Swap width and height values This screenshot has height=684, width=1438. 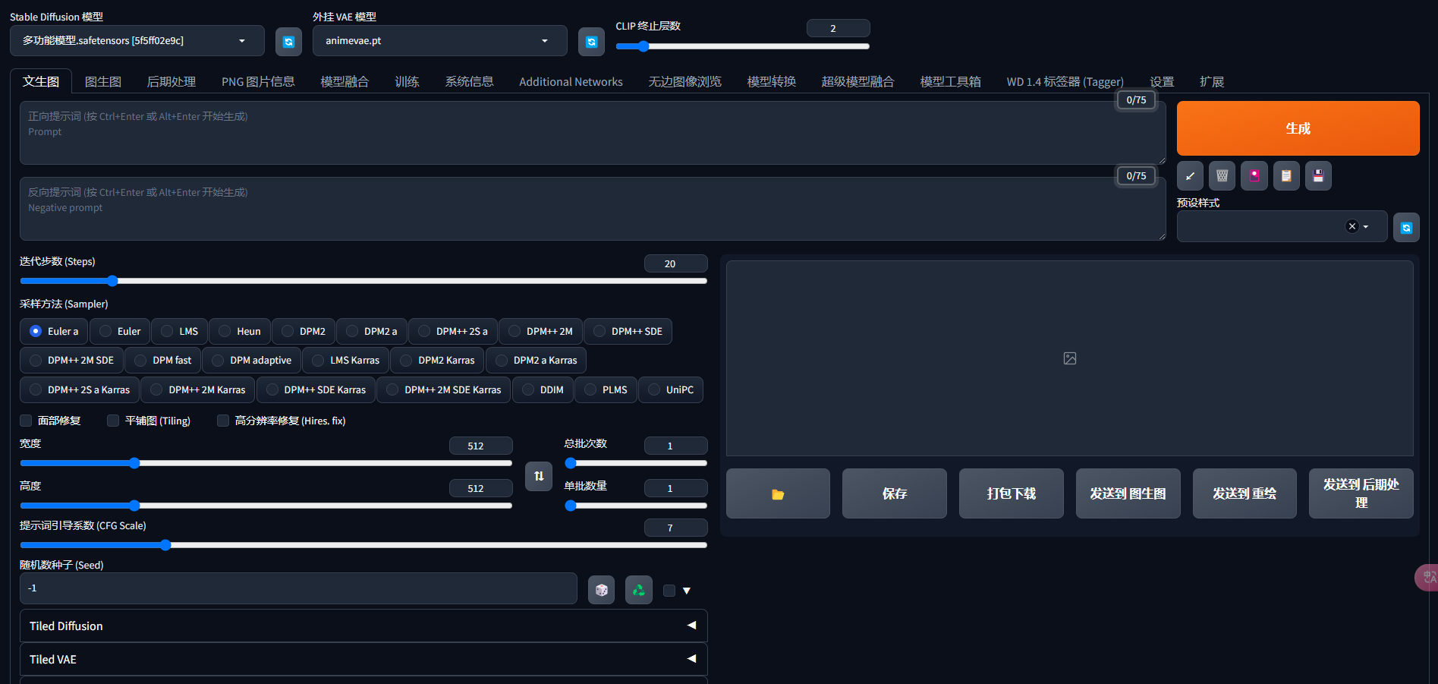(x=539, y=476)
